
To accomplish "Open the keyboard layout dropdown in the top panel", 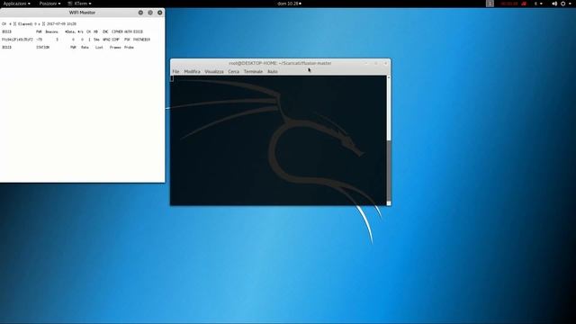I will pyautogui.click(x=538, y=4).
